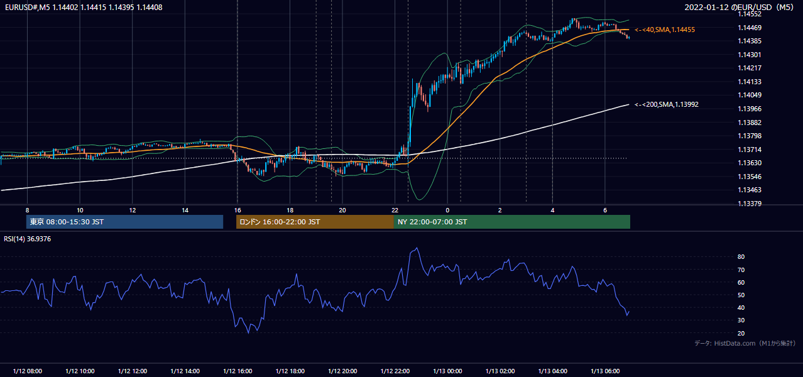Image resolution: width=803 pixels, height=377 pixels.
Task: Click hour tick 20 on price chart axis
Action: (342, 210)
